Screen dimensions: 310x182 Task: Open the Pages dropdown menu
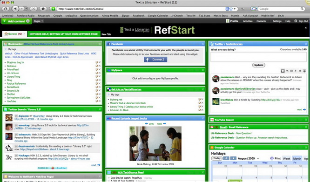pyautogui.click(x=38, y=21)
